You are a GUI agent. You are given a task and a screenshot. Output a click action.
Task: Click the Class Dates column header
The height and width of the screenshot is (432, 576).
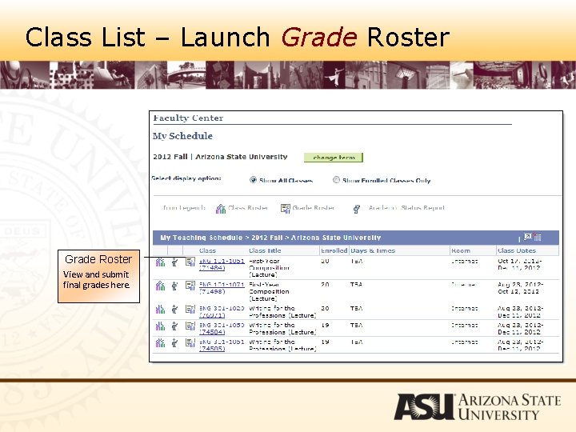[x=517, y=250]
